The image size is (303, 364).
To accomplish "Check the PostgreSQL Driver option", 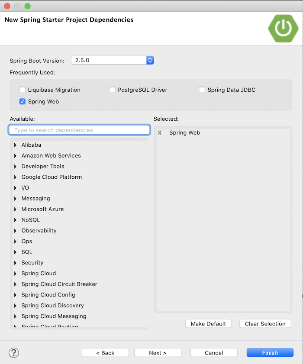I will click(x=112, y=90).
